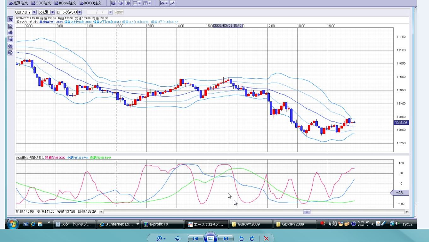
Task: Click the show desktop quick launch icon
Action: tap(26, 224)
